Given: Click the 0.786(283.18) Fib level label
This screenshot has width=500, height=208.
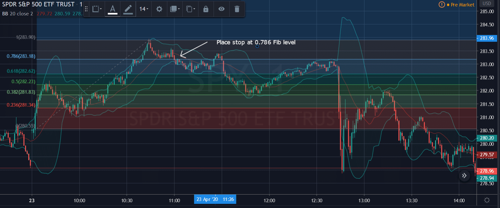Looking at the screenshot, I should [21, 56].
